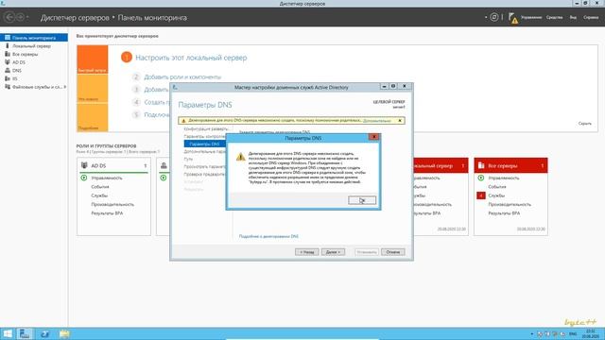Open the Подробнее о делегировании DNS link
The width and height of the screenshot is (605, 340).
[x=268, y=236]
